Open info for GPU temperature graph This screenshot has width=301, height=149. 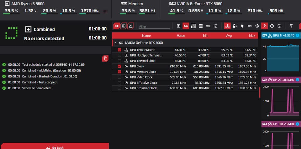(x=298, y=35)
